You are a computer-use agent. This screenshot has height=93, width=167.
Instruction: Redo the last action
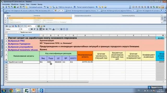[25, 26]
